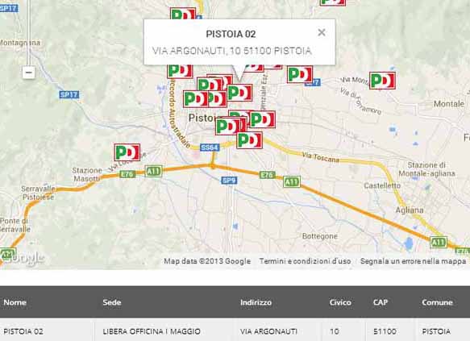
Task: Open the PD marker beside the SS64 sign
Action: coord(249,140)
